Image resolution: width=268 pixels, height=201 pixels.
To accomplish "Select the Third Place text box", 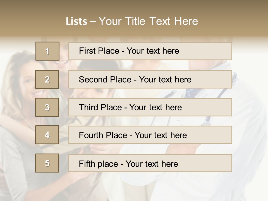I will coord(150,107).
